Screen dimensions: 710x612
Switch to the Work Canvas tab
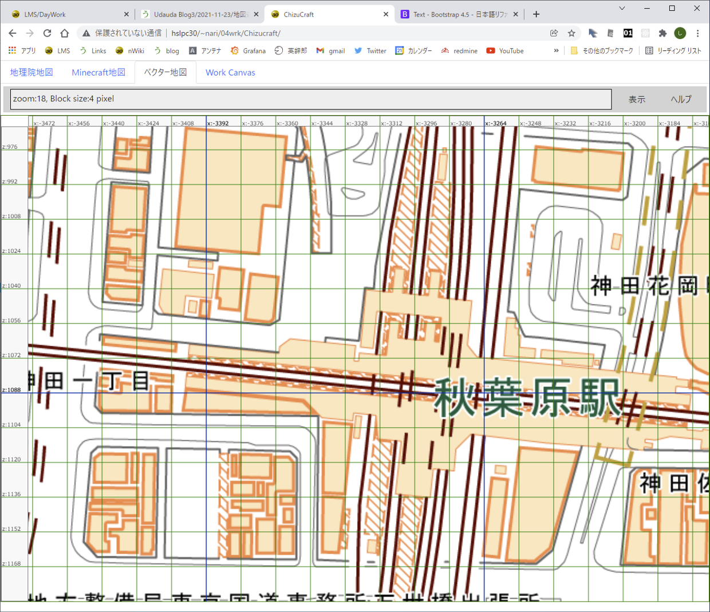point(230,73)
